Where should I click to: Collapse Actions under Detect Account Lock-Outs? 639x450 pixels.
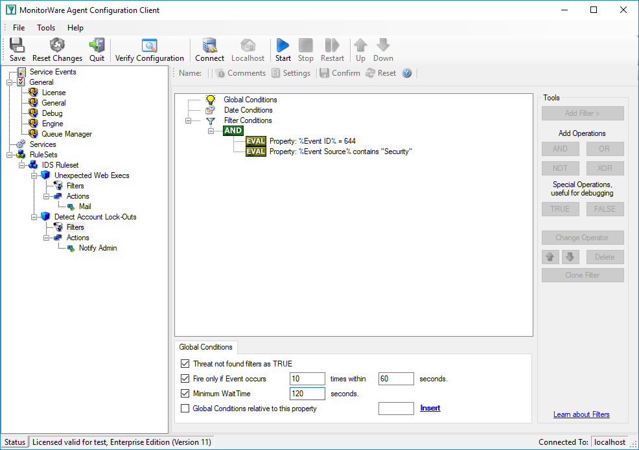point(46,238)
